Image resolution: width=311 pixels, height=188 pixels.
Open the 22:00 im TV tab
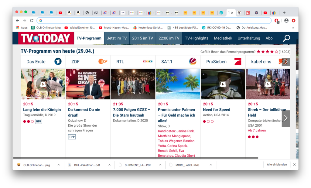169,38
